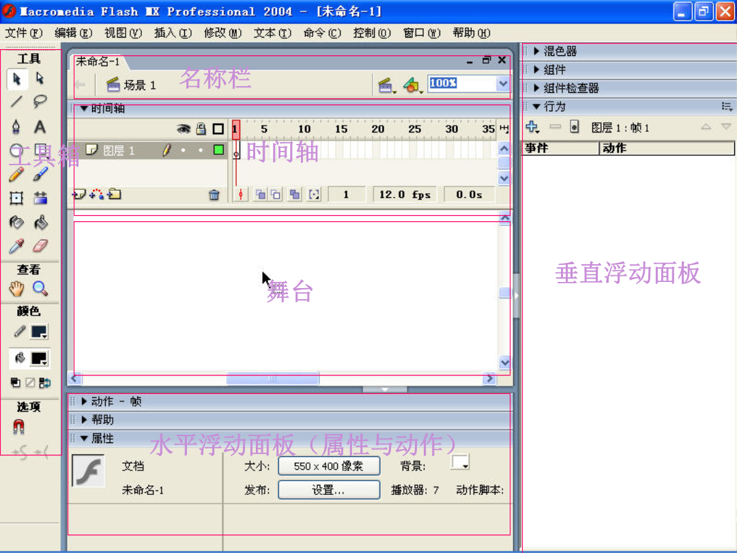Select the Line tool
The width and height of the screenshot is (737, 553).
[x=17, y=101]
